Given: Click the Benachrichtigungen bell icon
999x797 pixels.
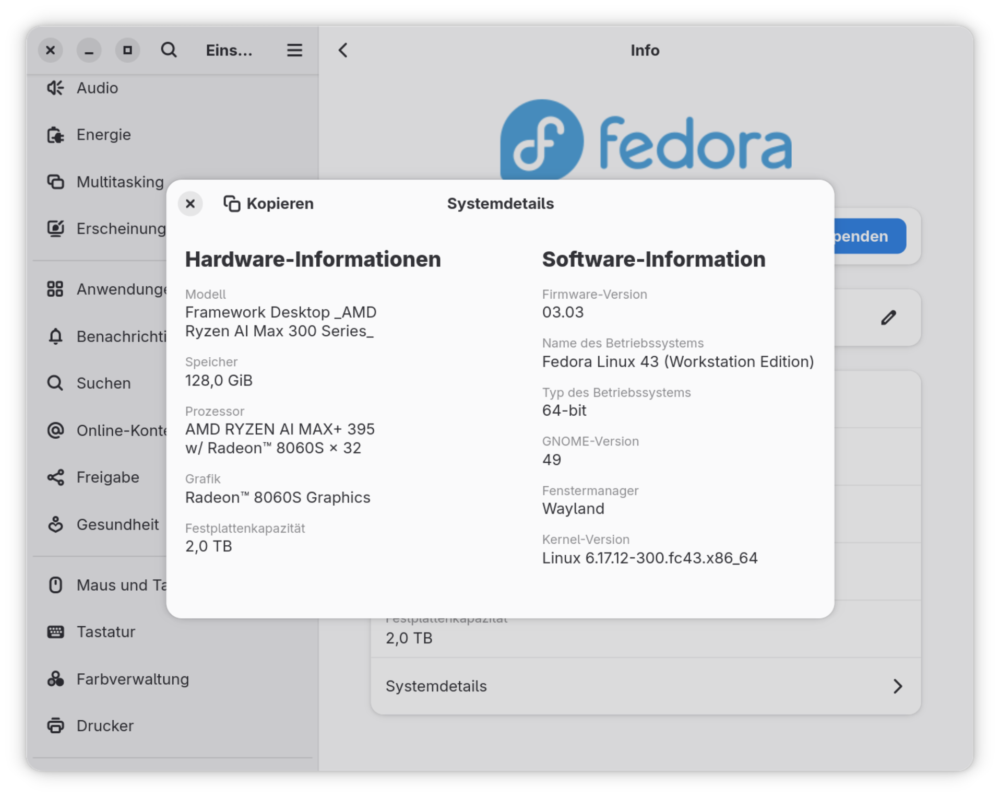Looking at the screenshot, I should point(55,336).
